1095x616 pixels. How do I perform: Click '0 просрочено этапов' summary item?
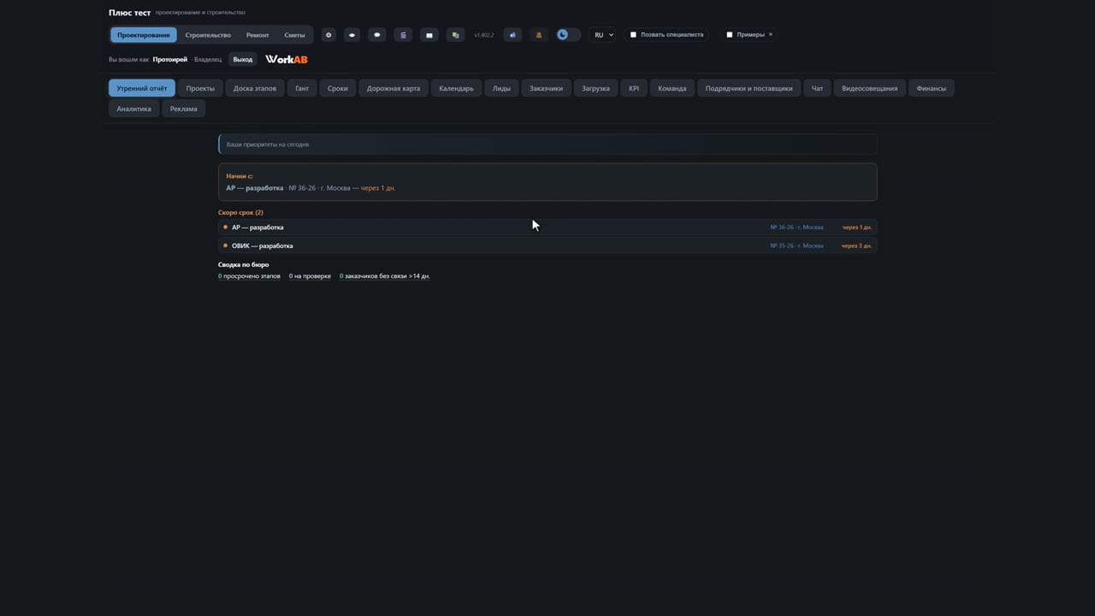click(249, 276)
